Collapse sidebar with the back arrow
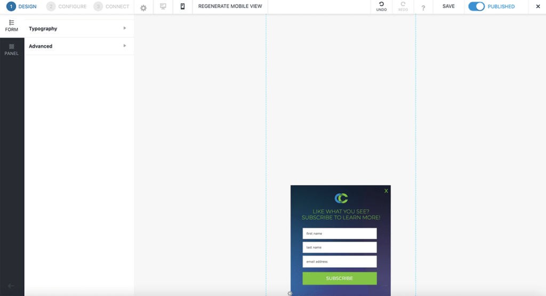Viewport: 546px width, 296px height. [x=11, y=285]
